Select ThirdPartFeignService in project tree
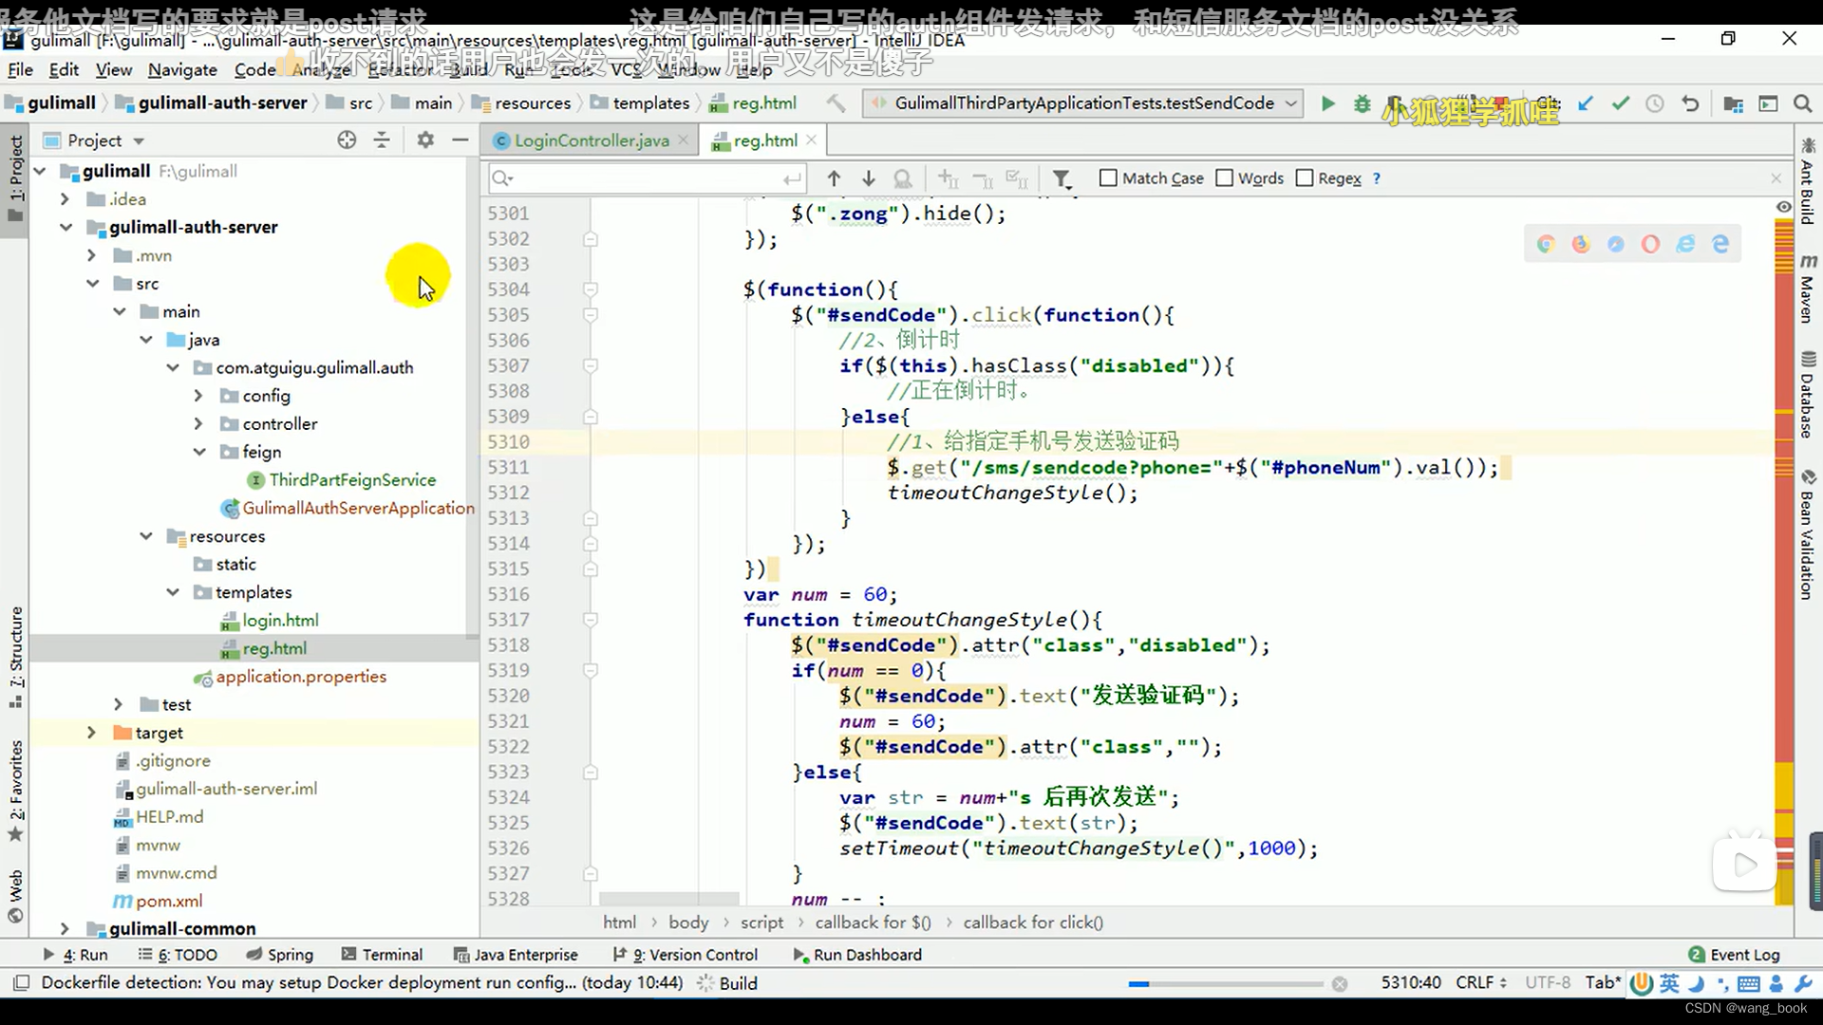The image size is (1823, 1025). point(352,480)
